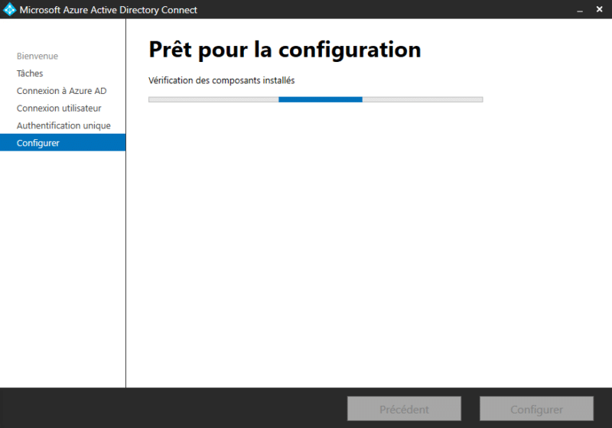Select Connexion utilisateur step
Image resolution: width=612 pixels, height=428 pixels.
click(x=59, y=108)
